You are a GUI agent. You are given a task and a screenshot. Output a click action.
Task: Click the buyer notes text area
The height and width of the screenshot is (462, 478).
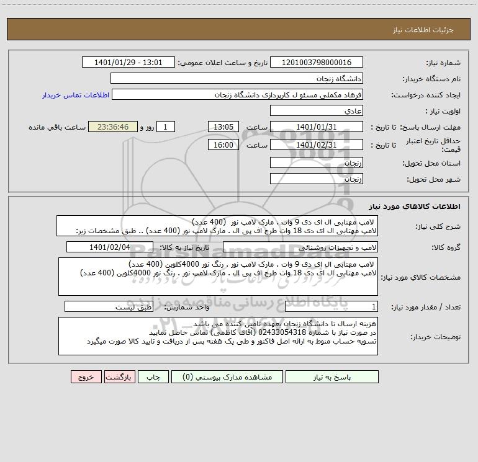point(218,336)
